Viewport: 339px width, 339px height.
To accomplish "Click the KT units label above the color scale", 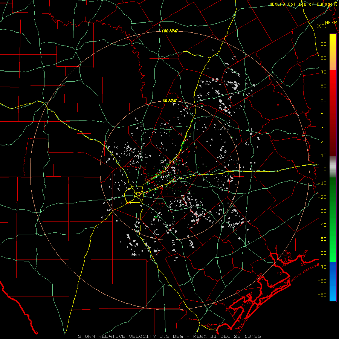I will point(322,26).
